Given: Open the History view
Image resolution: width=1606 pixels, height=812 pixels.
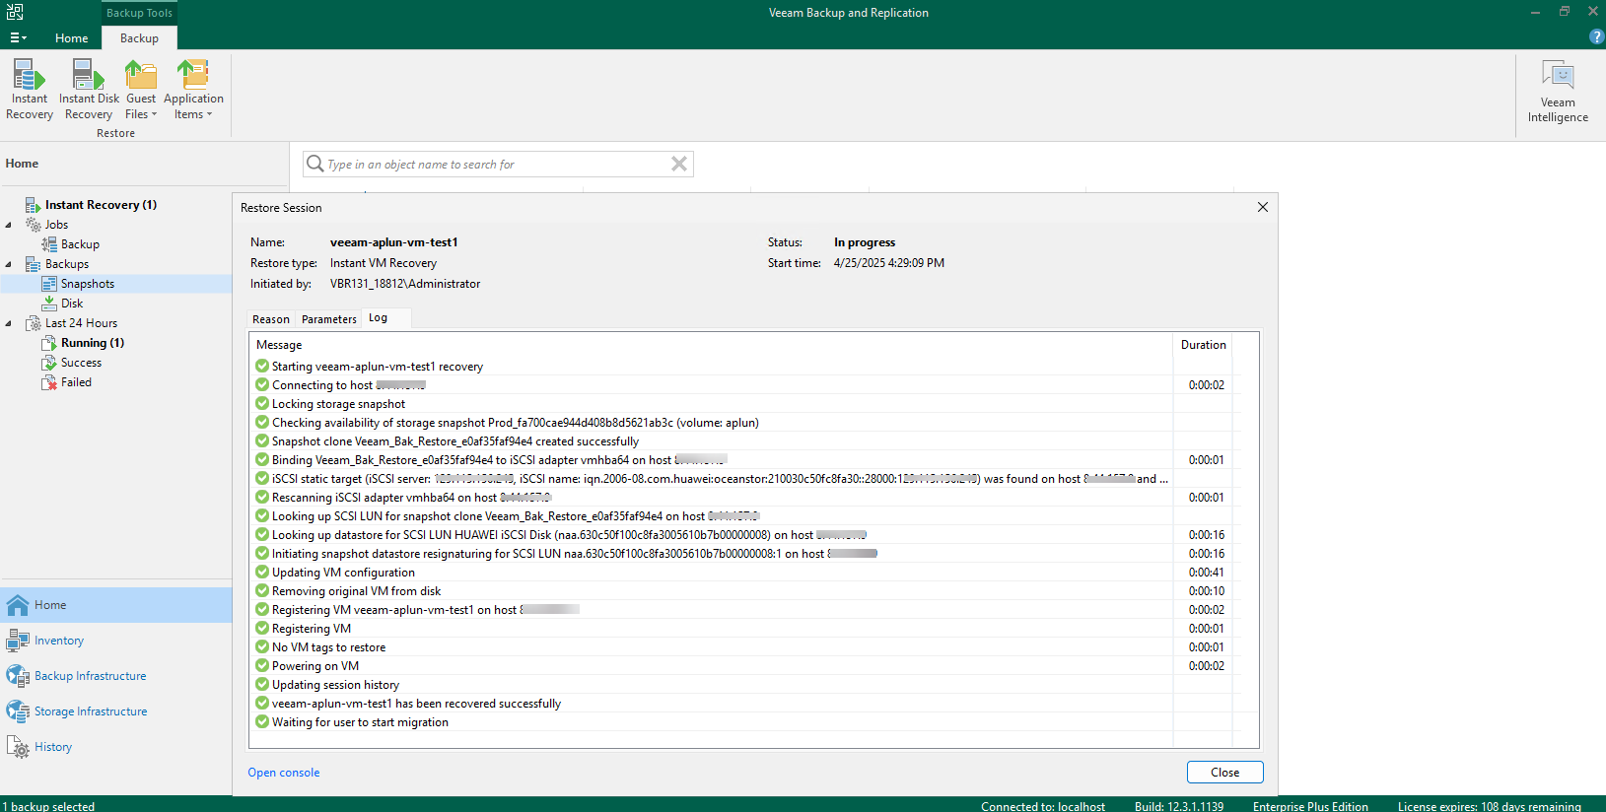Looking at the screenshot, I should (x=116, y=747).
